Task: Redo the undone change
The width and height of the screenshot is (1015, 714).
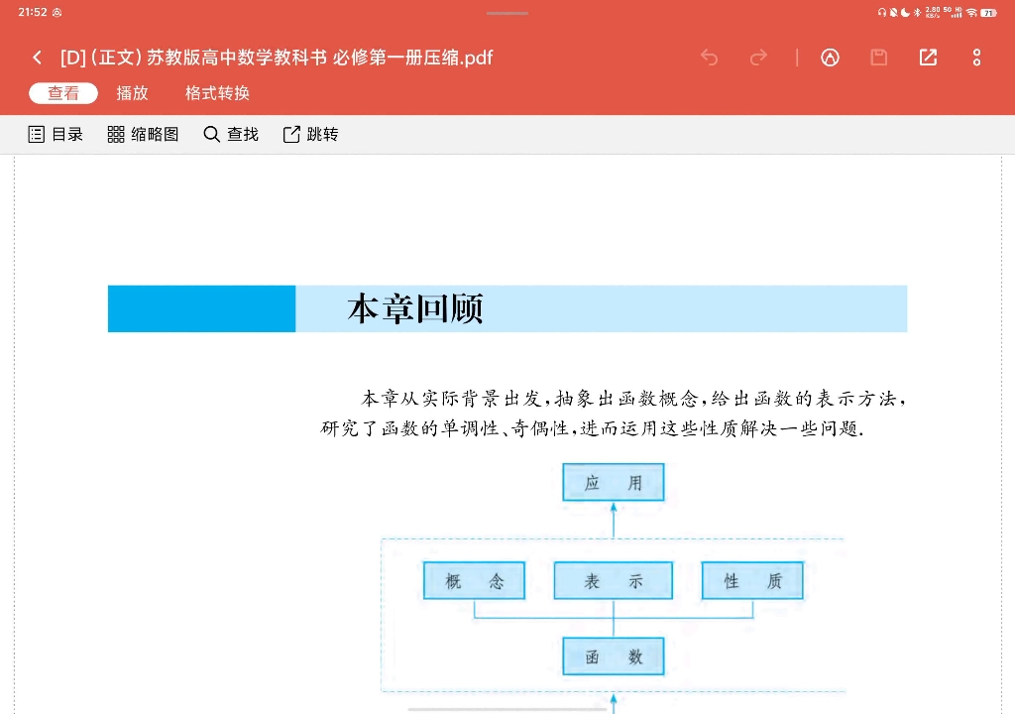Action: [x=758, y=58]
